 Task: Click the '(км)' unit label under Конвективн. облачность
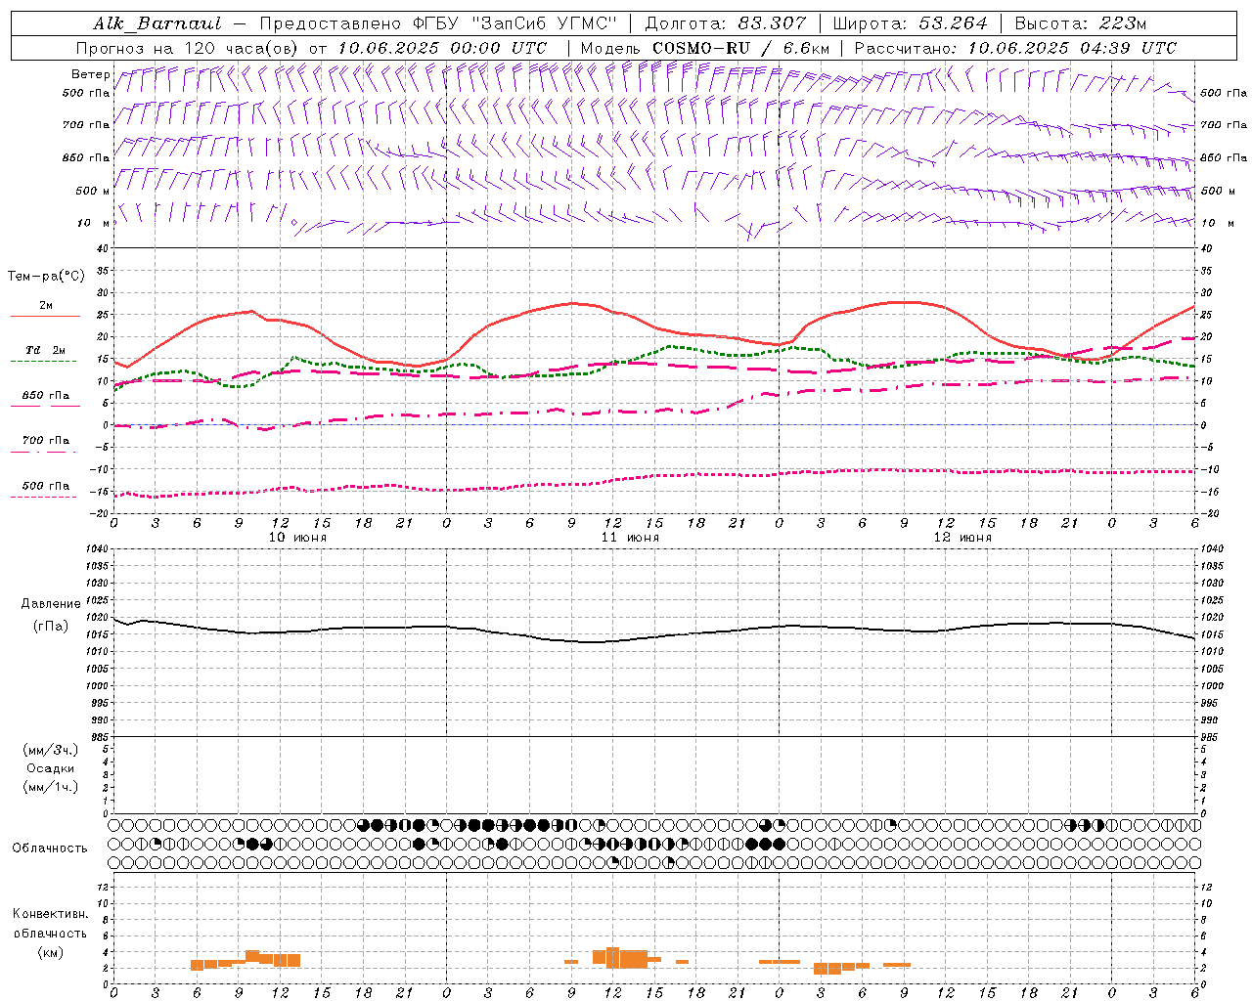tap(51, 952)
